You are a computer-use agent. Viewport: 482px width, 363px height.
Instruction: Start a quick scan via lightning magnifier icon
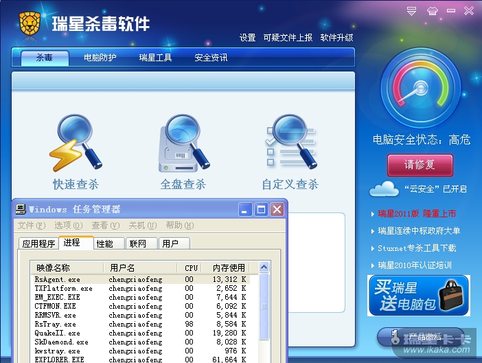coord(76,143)
